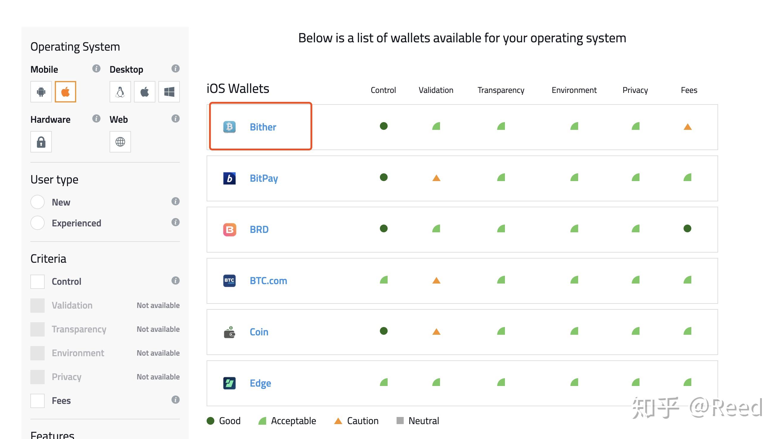Show info for Fees criterion
Viewport: 783px width, 439px height.
coord(175,400)
